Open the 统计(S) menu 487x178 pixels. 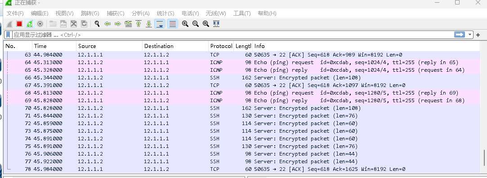pyautogui.click(x=165, y=13)
